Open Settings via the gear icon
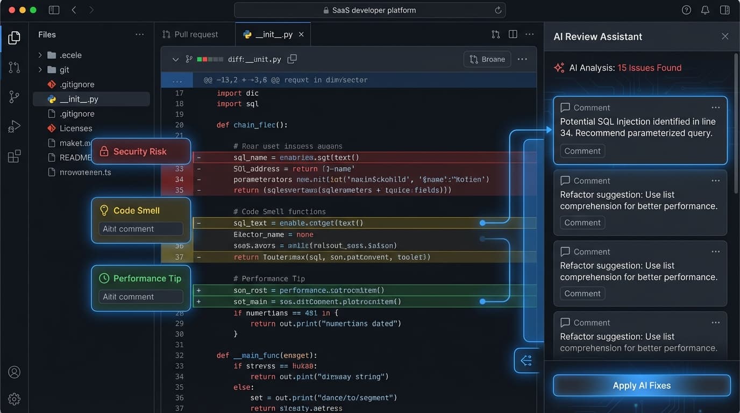This screenshot has width=740, height=413. tap(14, 399)
